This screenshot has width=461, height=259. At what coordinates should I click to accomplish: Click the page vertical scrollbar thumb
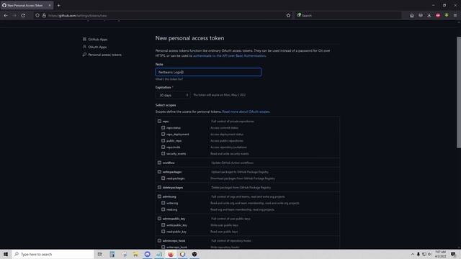point(459,93)
